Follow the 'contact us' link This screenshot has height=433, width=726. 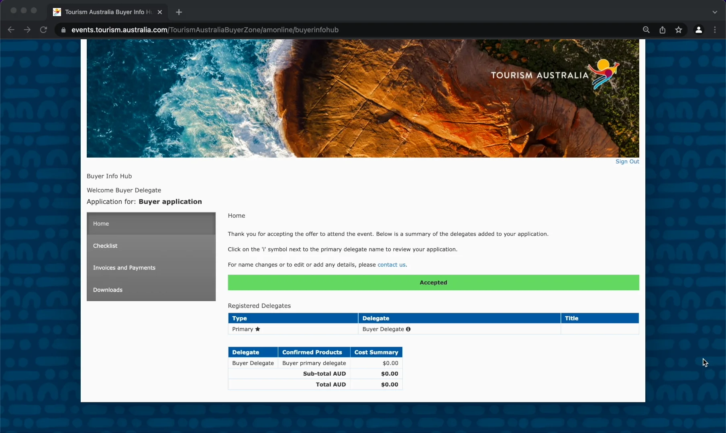(391, 265)
